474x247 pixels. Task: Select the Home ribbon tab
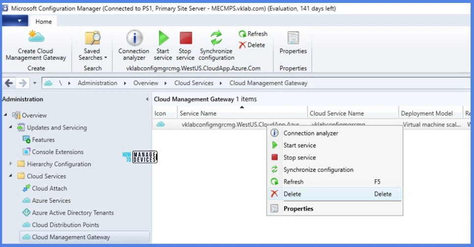click(44, 22)
